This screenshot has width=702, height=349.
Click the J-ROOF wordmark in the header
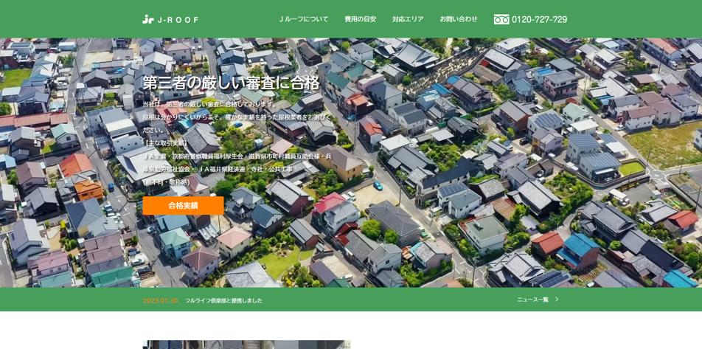pos(177,20)
